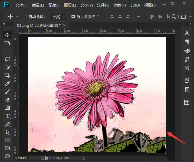Pick the Eyedropper tool
The height and width of the screenshot is (162, 194).
tap(7, 83)
